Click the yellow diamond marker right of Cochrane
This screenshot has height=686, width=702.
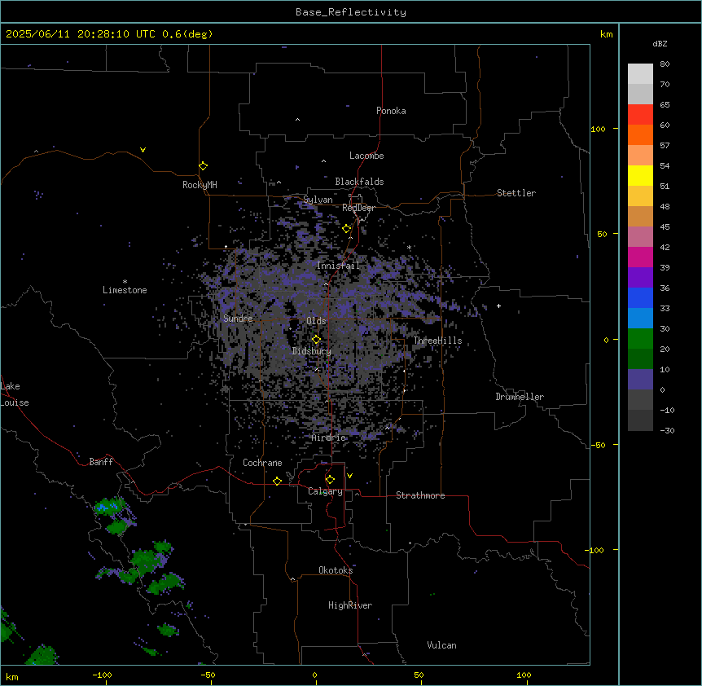click(277, 481)
